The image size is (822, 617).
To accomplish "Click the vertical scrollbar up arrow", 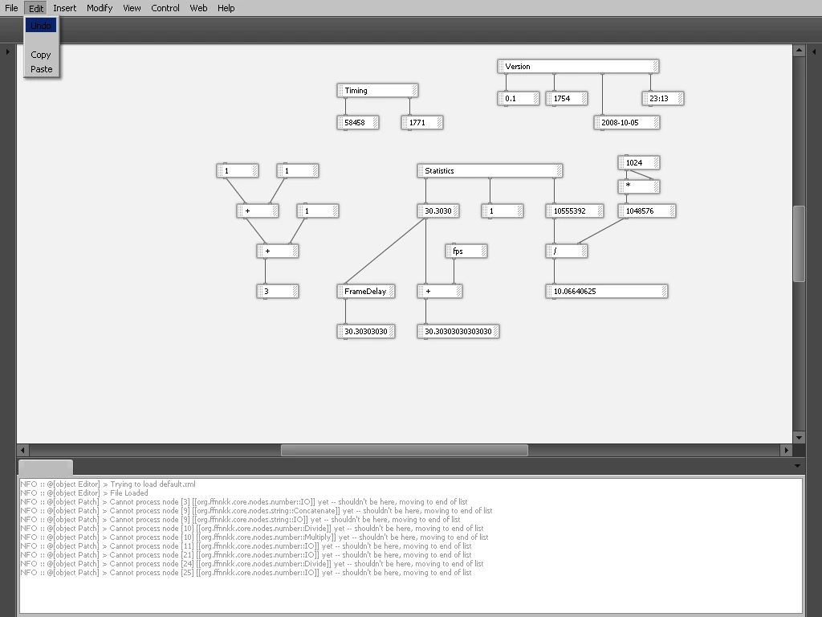I will click(799, 51).
